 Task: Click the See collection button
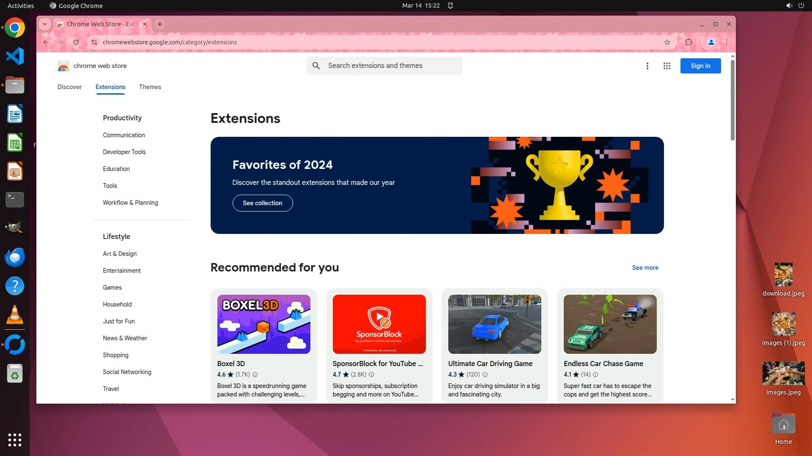(x=262, y=203)
